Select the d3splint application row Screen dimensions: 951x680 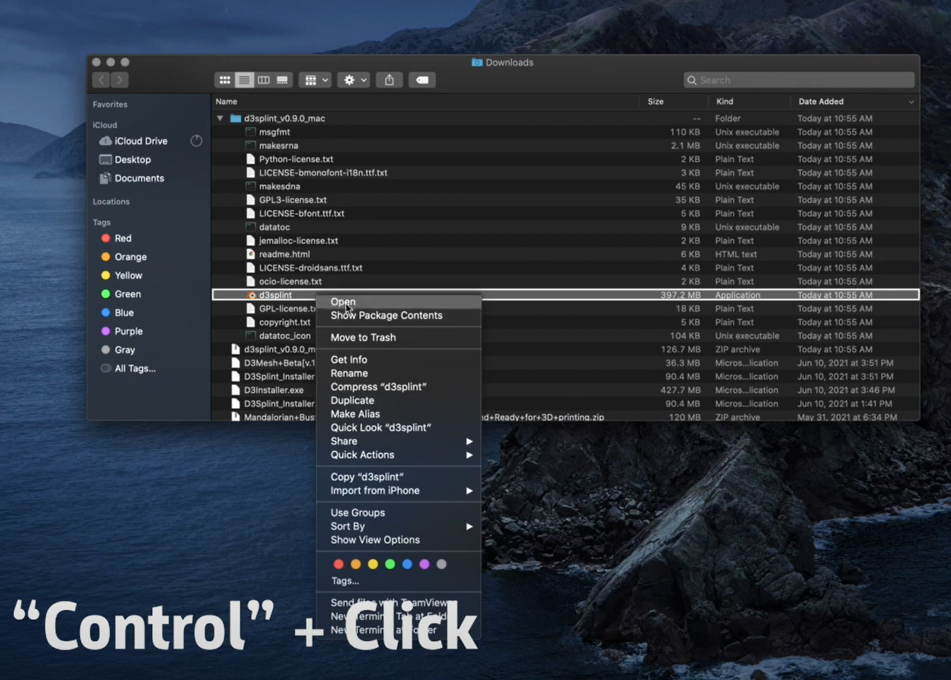point(566,295)
